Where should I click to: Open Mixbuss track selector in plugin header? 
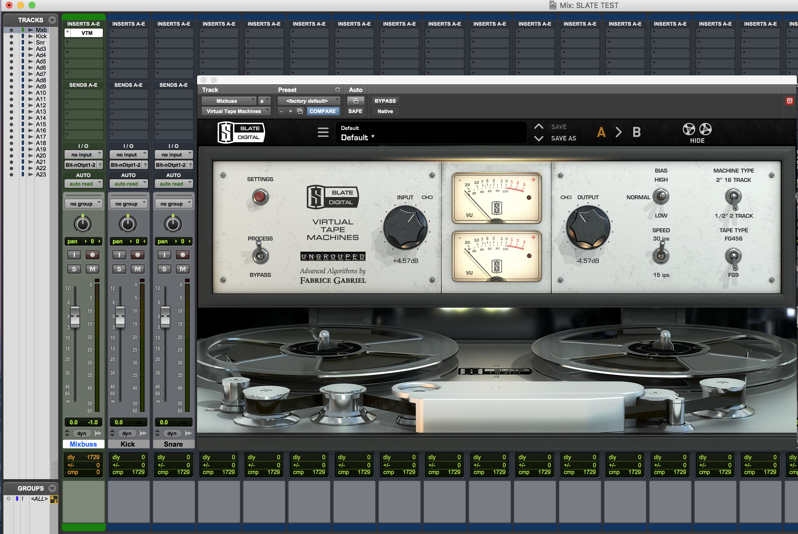229,101
